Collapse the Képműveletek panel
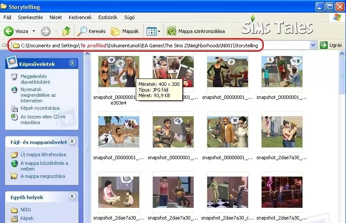346x223 pixels. pyautogui.click(x=72, y=63)
